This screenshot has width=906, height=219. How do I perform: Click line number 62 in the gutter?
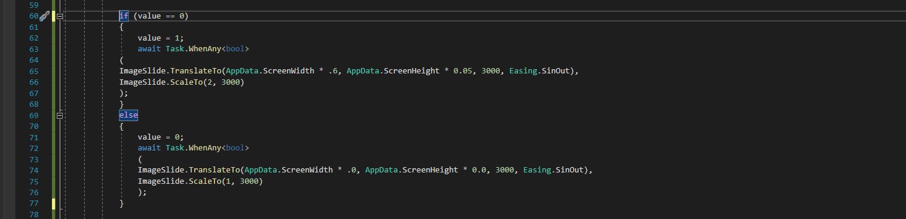click(x=34, y=38)
